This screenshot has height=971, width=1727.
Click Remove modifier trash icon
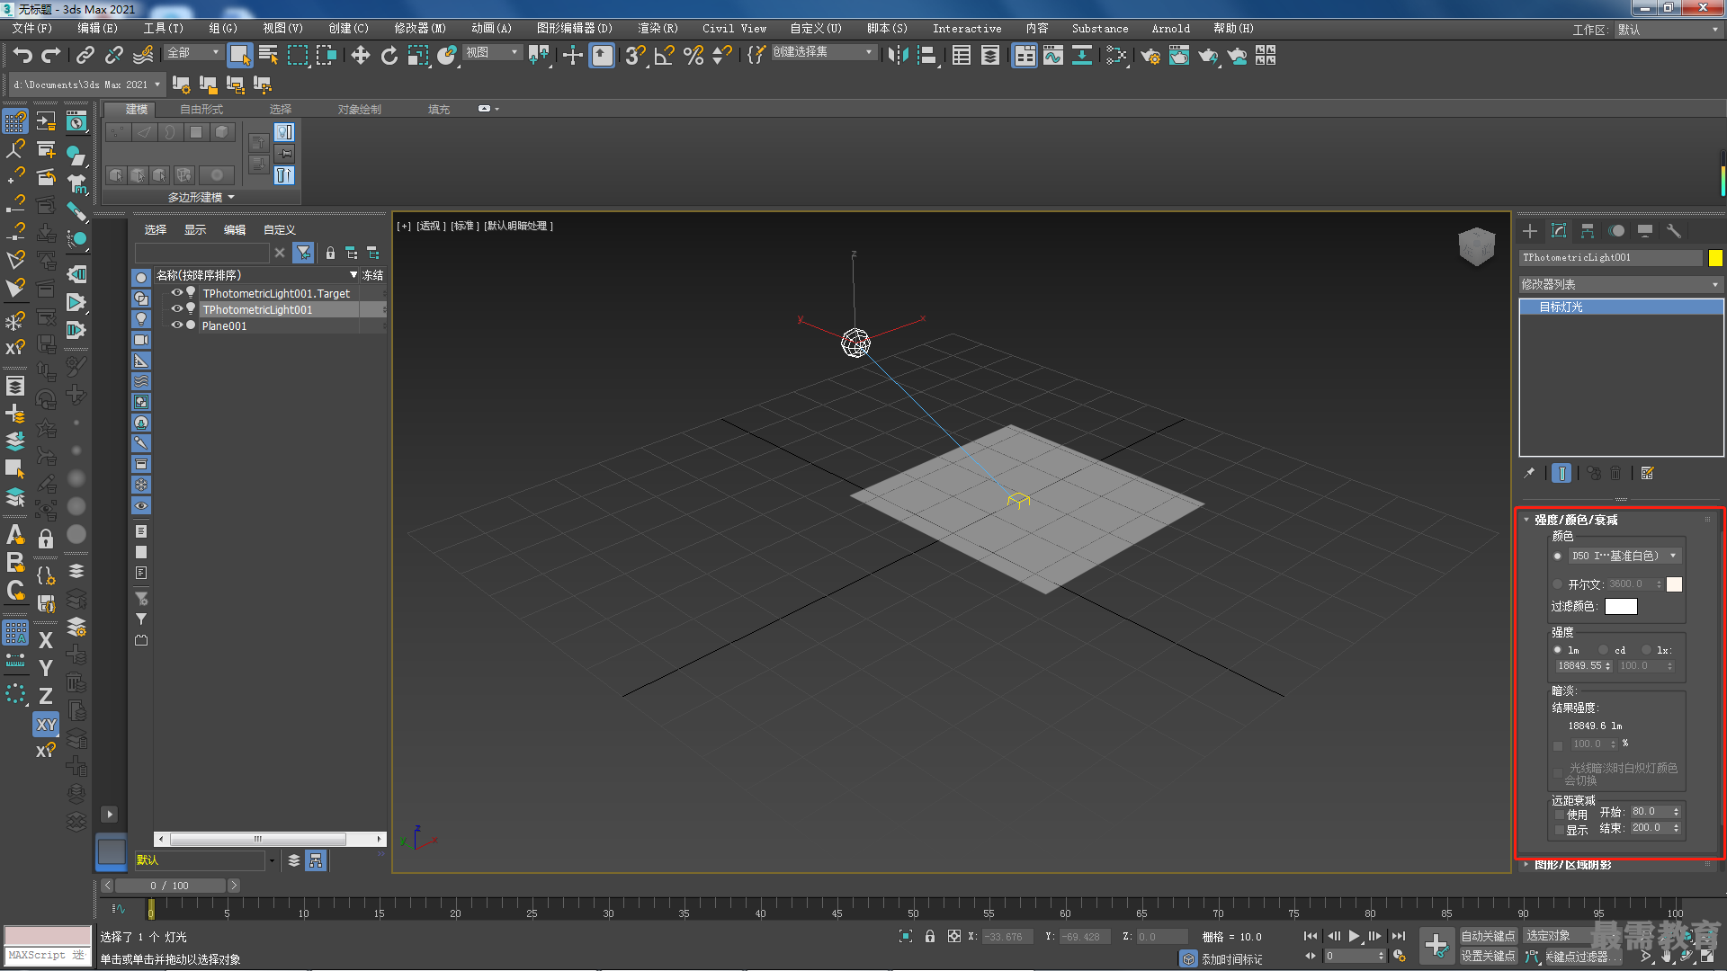(1615, 473)
